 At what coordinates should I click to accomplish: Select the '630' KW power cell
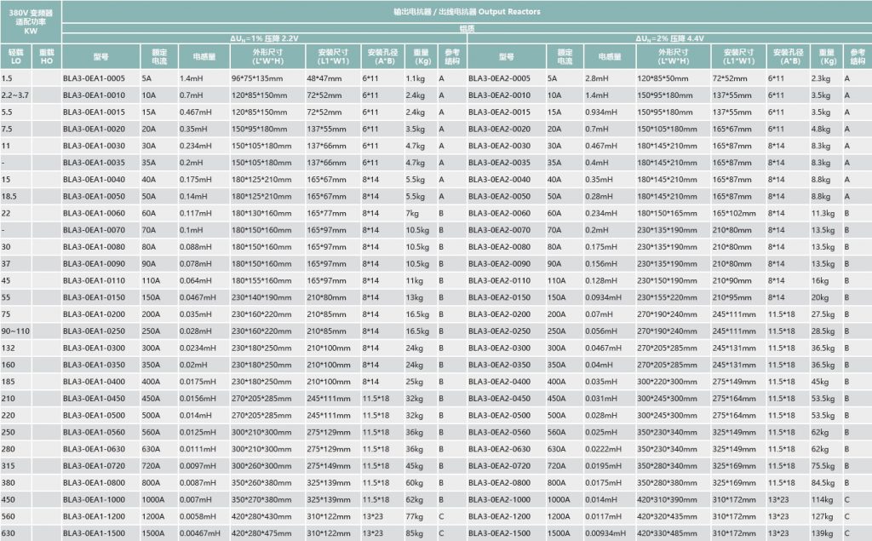click(x=9, y=533)
